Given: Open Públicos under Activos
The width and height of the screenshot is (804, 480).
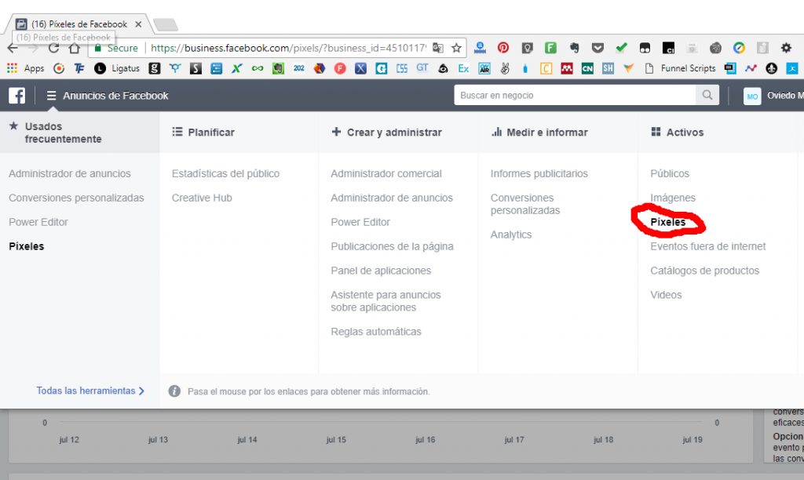Looking at the screenshot, I should [x=670, y=173].
